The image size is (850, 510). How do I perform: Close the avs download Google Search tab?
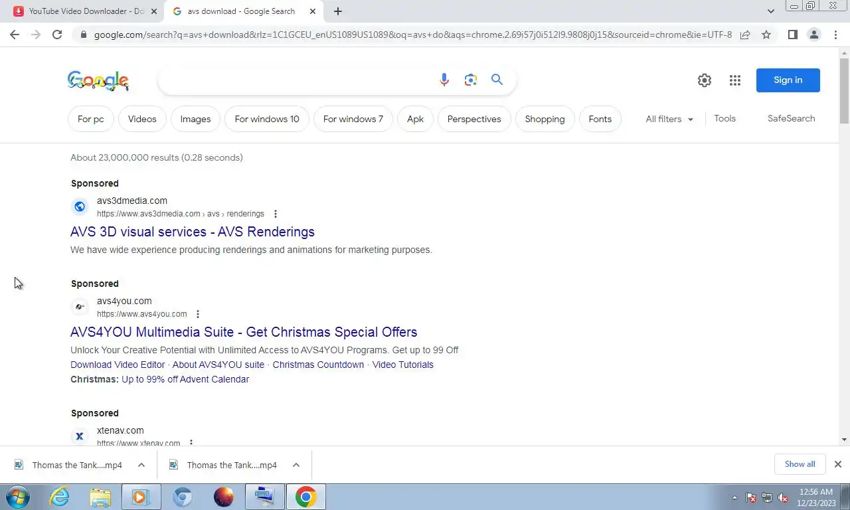pyautogui.click(x=312, y=11)
